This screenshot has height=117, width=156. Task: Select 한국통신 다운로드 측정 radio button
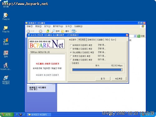[x=71, y=49]
